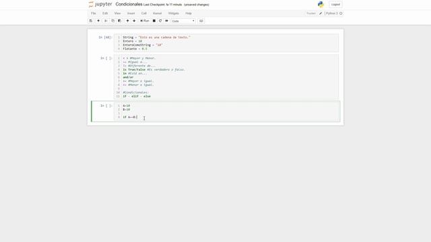Open the command palette keyboard icon

click(x=201, y=21)
